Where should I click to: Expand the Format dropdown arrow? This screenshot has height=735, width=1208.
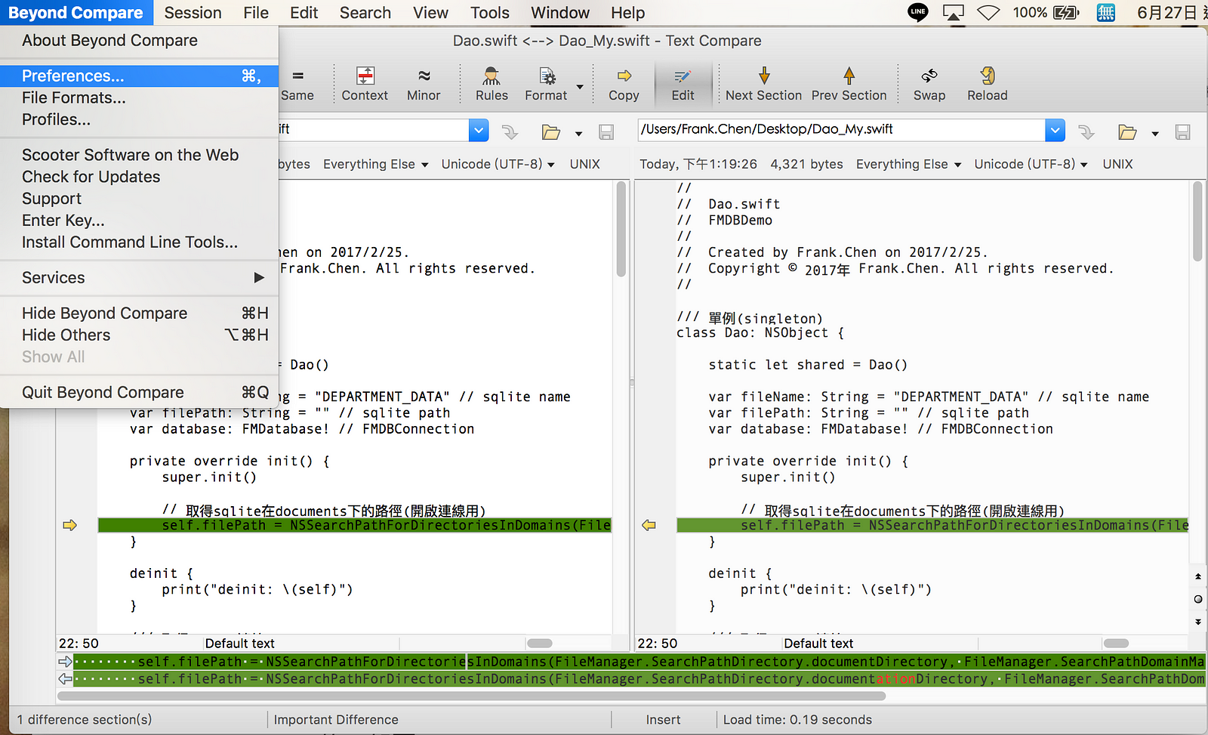pyautogui.click(x=580, y=86)
